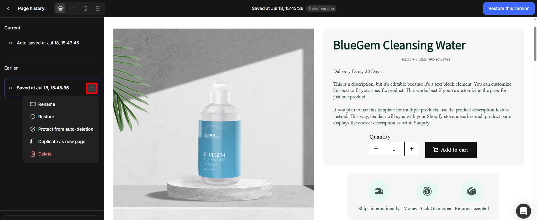The image size is (537, 220).
Task: Go back using the Page history arrow
Action: pyautogui.click(x=8, y=8)
